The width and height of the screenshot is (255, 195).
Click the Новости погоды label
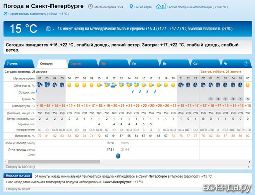click(18, 176)
